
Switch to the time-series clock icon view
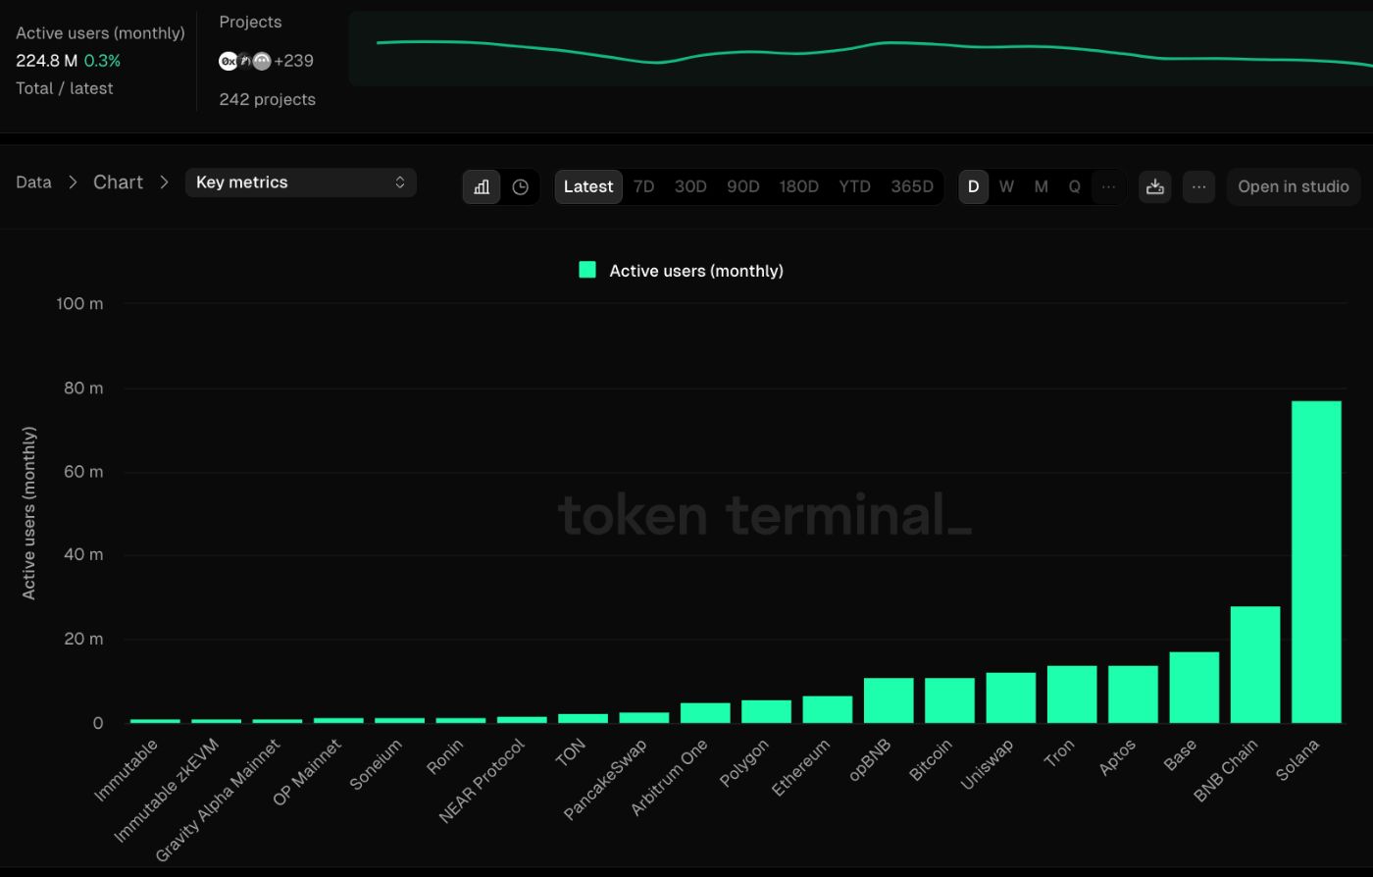pos(520,186)
